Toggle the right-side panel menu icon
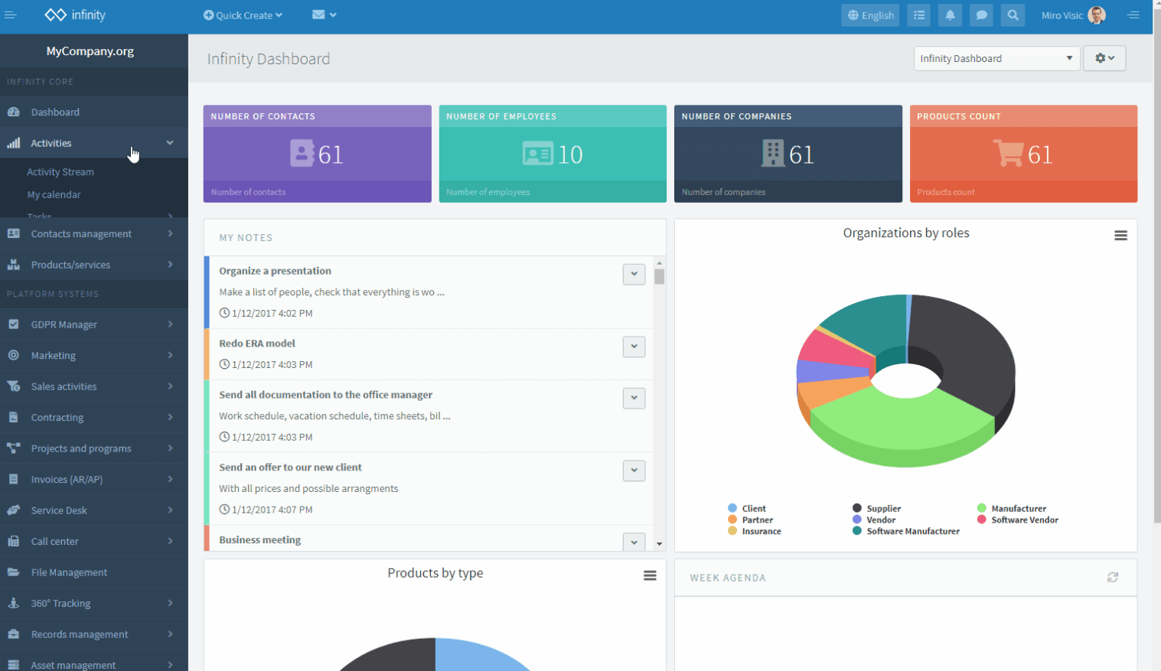 pyautogui.click(x=1133, y=15)
